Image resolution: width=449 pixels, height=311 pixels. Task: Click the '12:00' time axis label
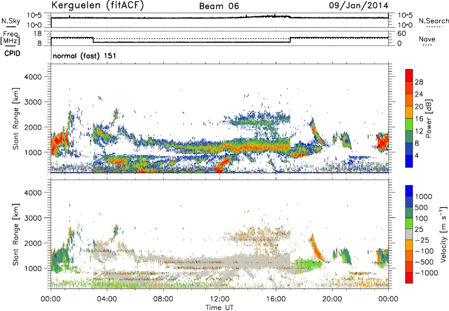[x=219, y=299]
